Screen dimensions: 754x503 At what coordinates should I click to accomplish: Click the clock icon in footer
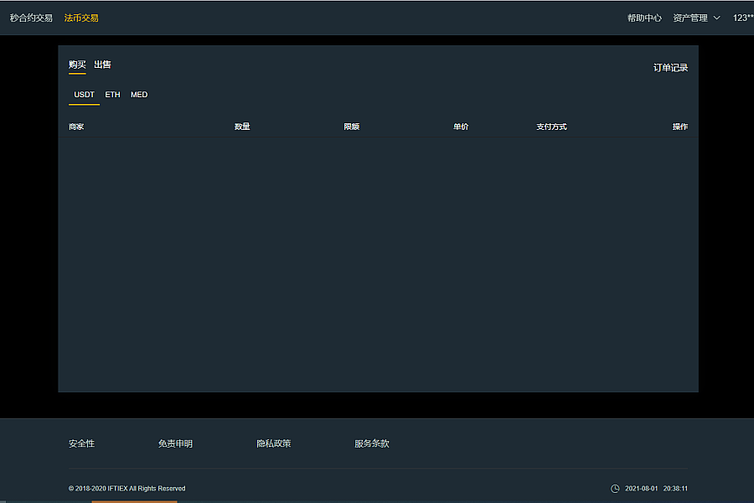pyautogui.click(x=615, y=489)
